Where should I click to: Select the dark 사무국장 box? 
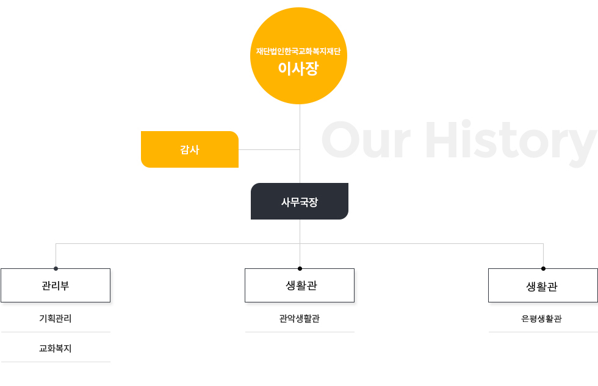[300, 201]
